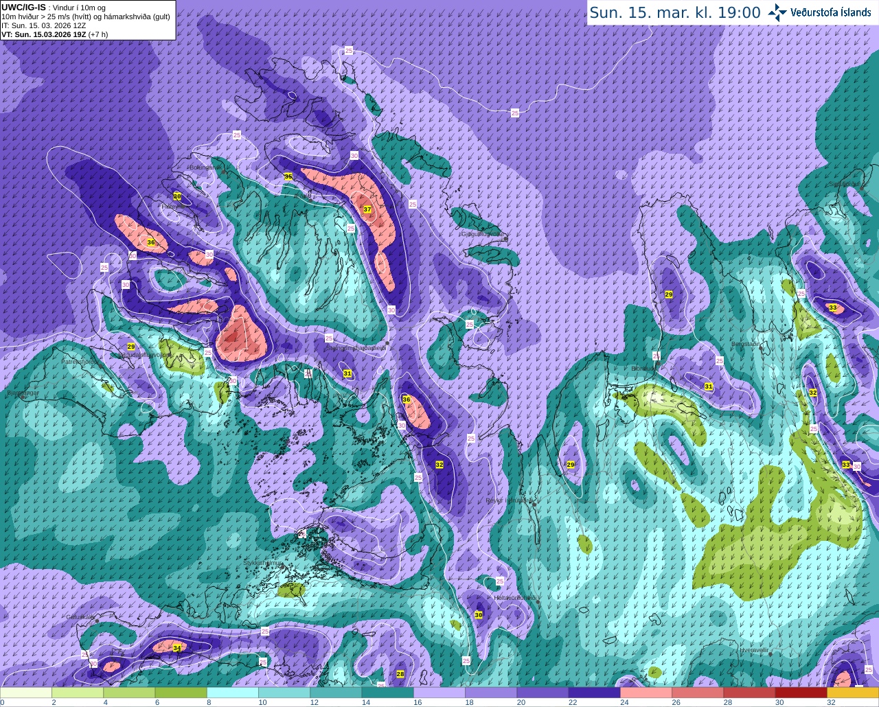Screen dimensions: 879x707
Task: Click the Holtavörðuheiði station label
Action: [x=515, y=598]
